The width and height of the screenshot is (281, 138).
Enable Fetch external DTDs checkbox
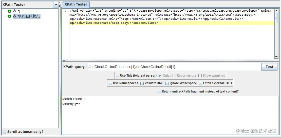[200, 83]
